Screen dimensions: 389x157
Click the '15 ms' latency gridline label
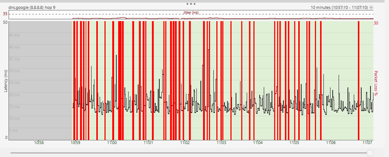[x=14, y=107]
